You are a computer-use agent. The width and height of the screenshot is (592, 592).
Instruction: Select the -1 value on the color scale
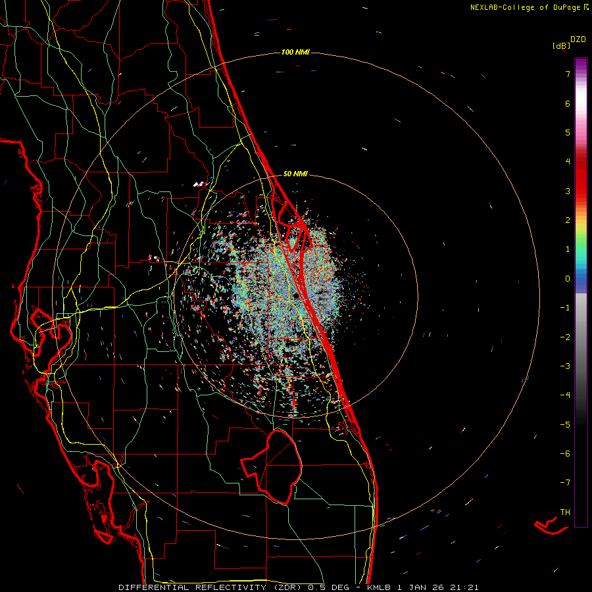pyautogui.click(x=565, y=308)
